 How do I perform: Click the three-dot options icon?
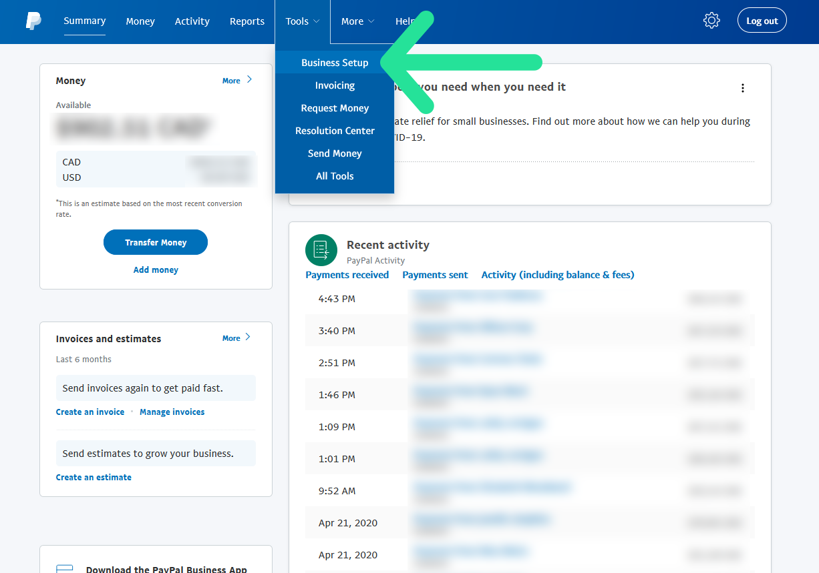point(742,88)
